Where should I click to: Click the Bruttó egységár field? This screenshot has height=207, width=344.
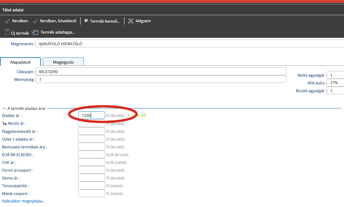click(335, 91)
